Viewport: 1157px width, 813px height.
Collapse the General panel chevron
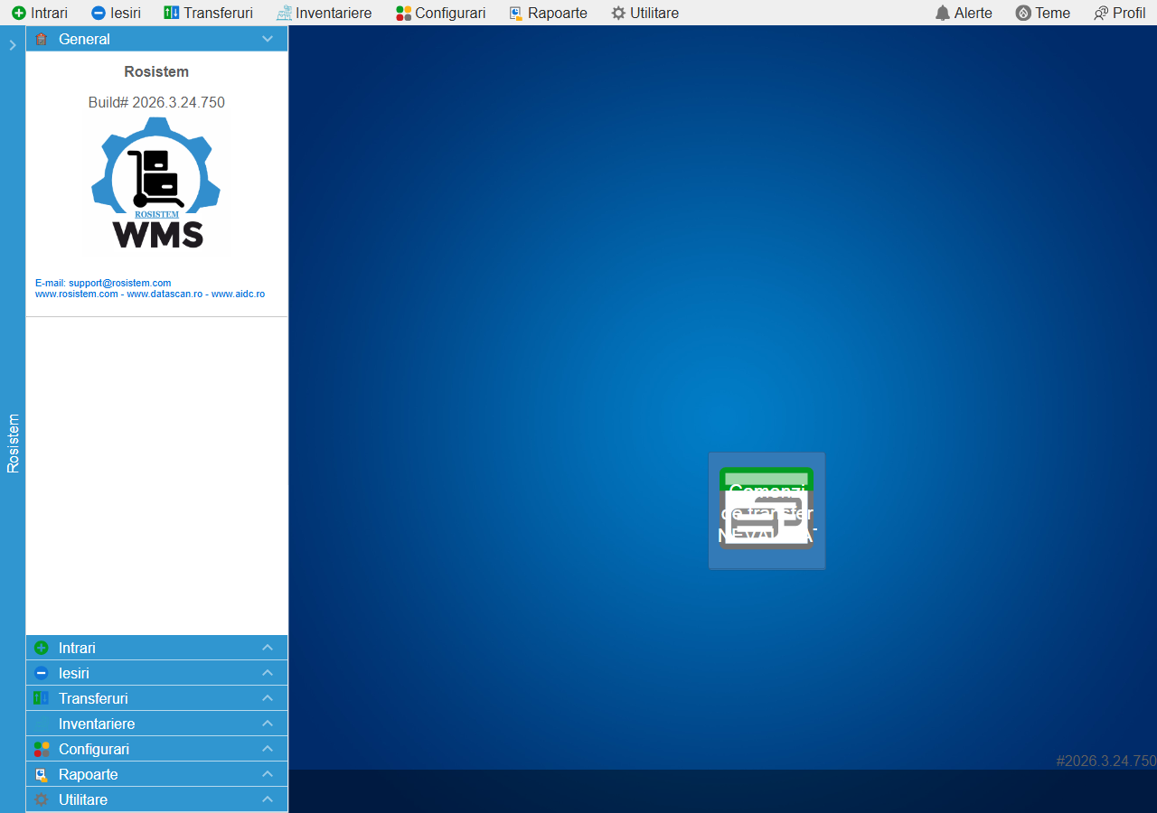268,39
